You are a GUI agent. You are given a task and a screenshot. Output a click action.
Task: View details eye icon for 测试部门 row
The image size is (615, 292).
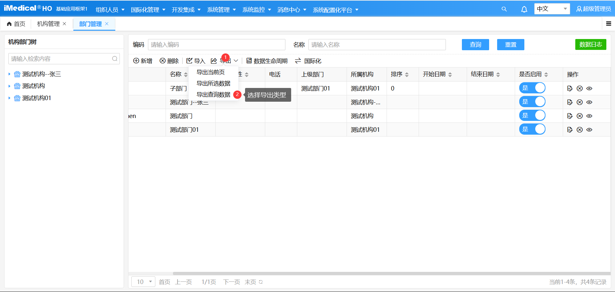click(589, 116)
